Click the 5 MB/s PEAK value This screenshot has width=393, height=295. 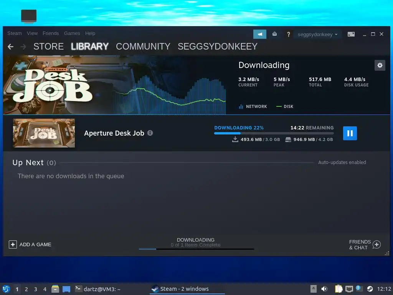click(x=282, y=79)
